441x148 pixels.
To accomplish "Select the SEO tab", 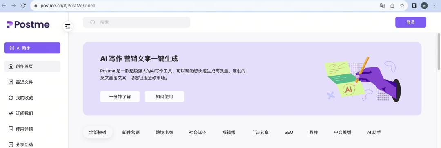I will coord(289,132).
